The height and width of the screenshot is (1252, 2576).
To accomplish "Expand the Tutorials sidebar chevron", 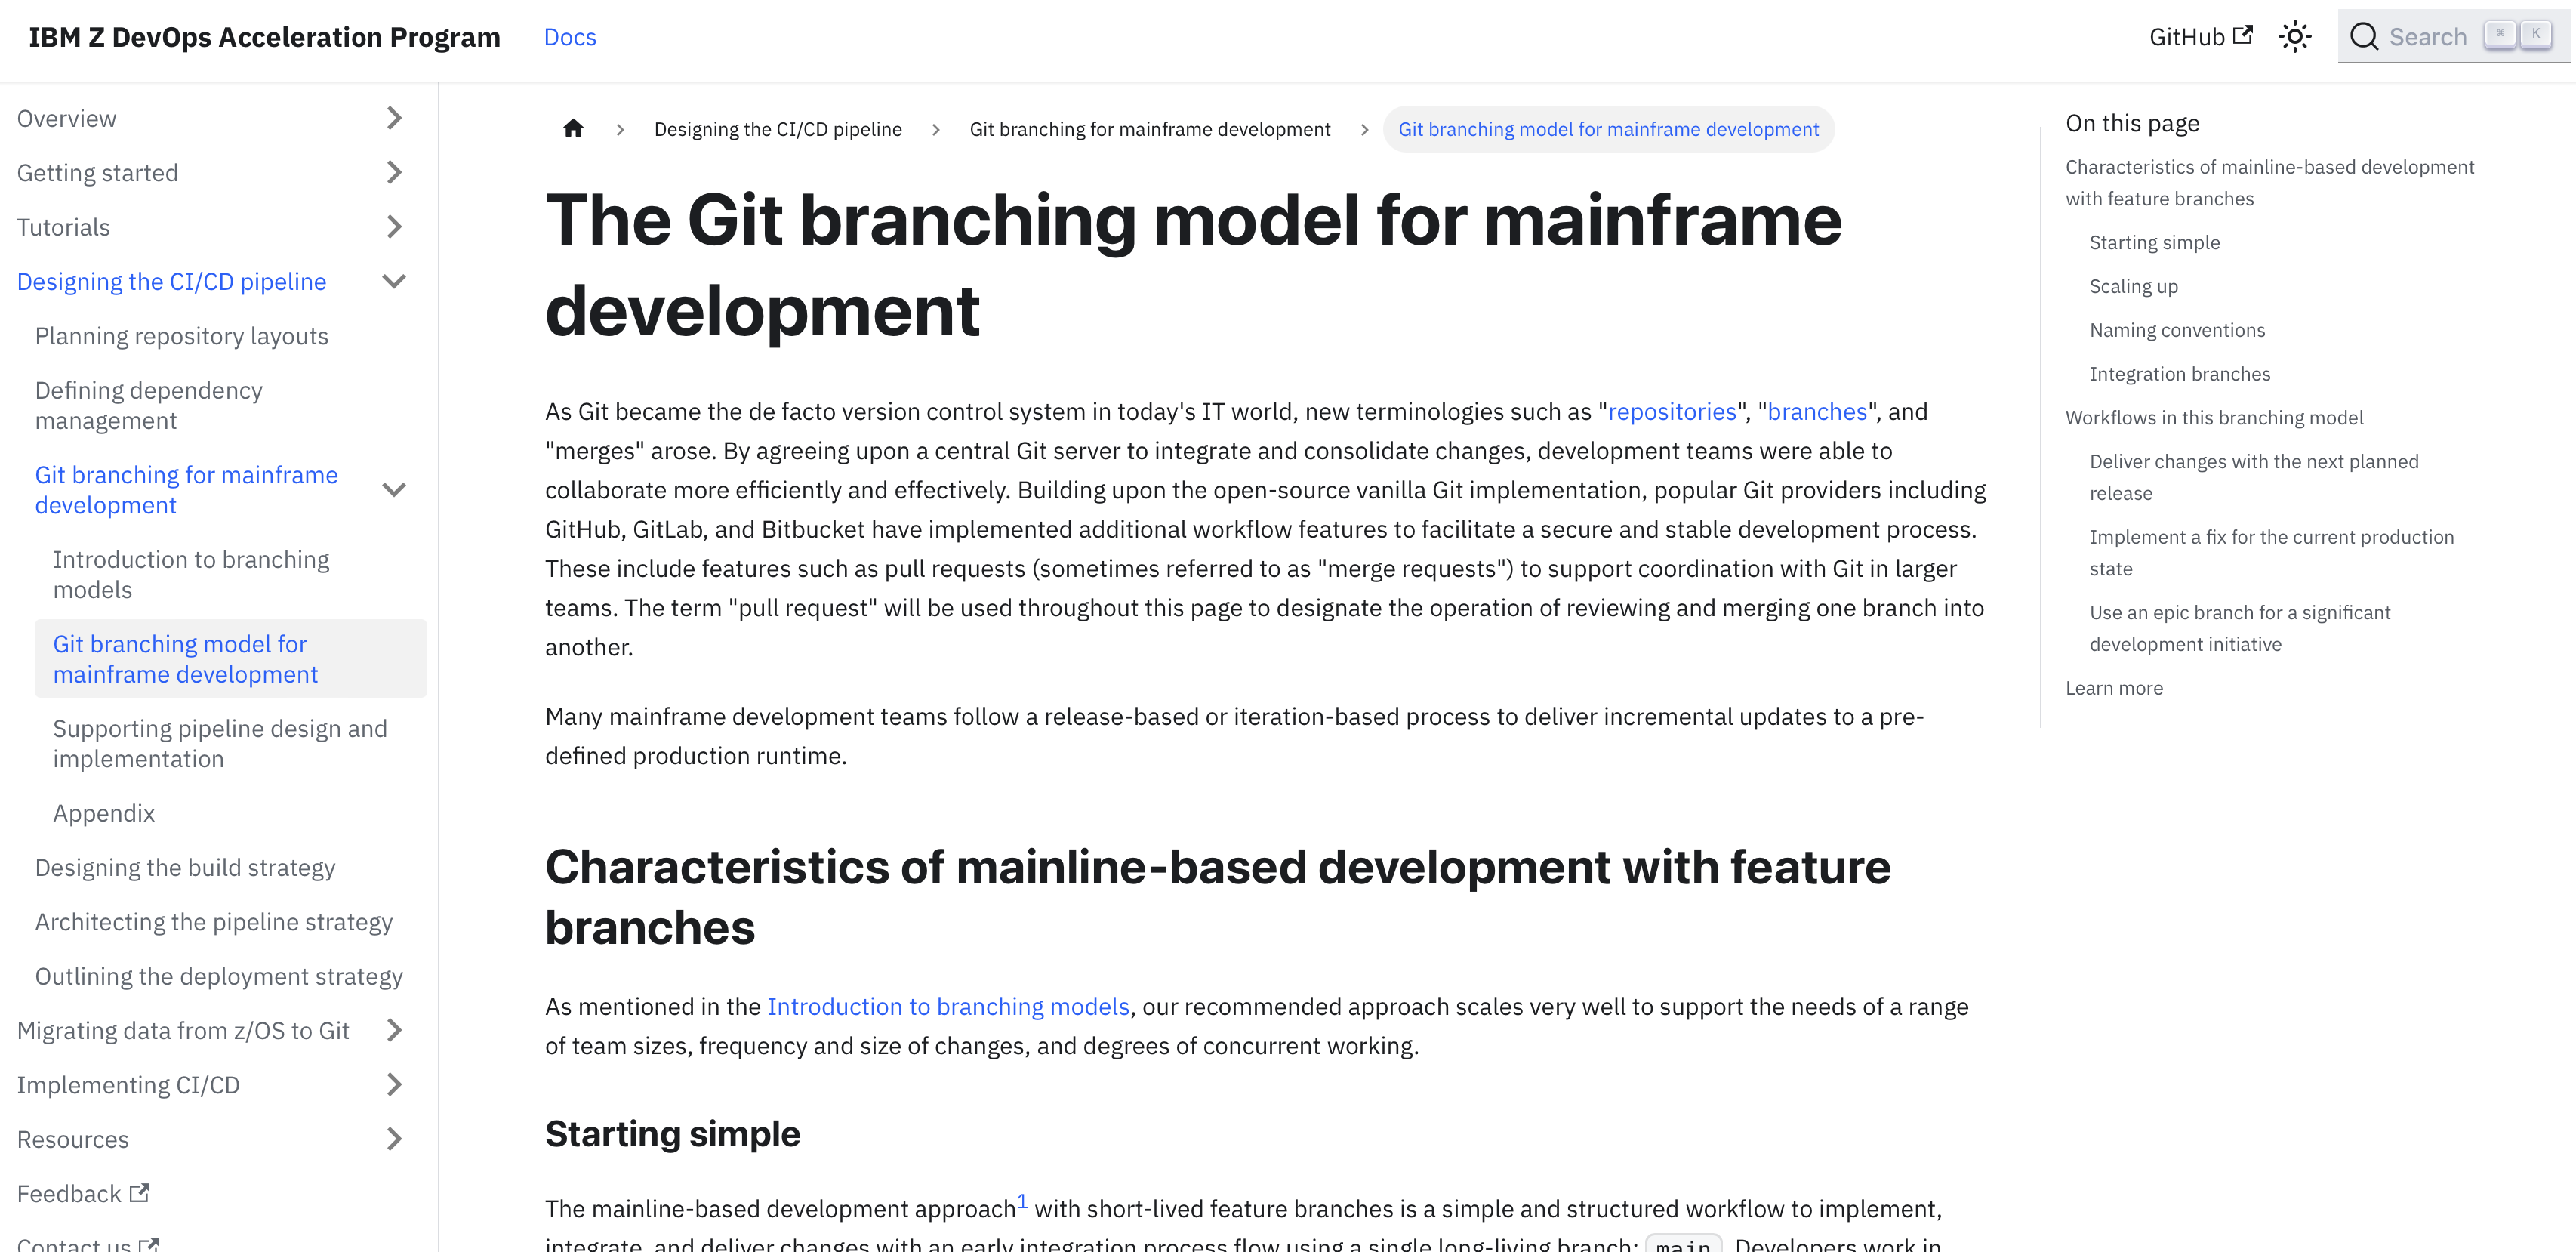I will coord(394,227).
